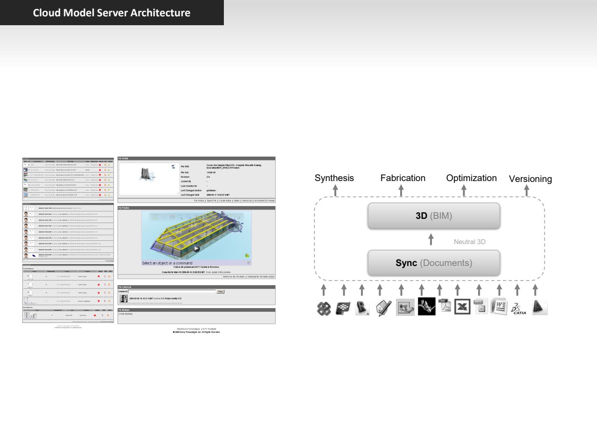Open the Export File link
The height and width of the screenshot is (448, 597).
[212, 201]
